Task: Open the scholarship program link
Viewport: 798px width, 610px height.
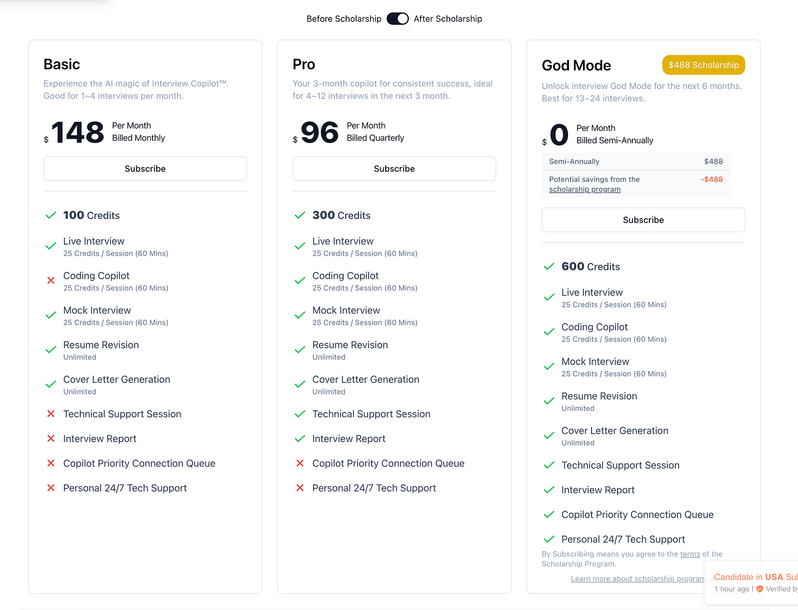Action: click(x=585, y=189)
